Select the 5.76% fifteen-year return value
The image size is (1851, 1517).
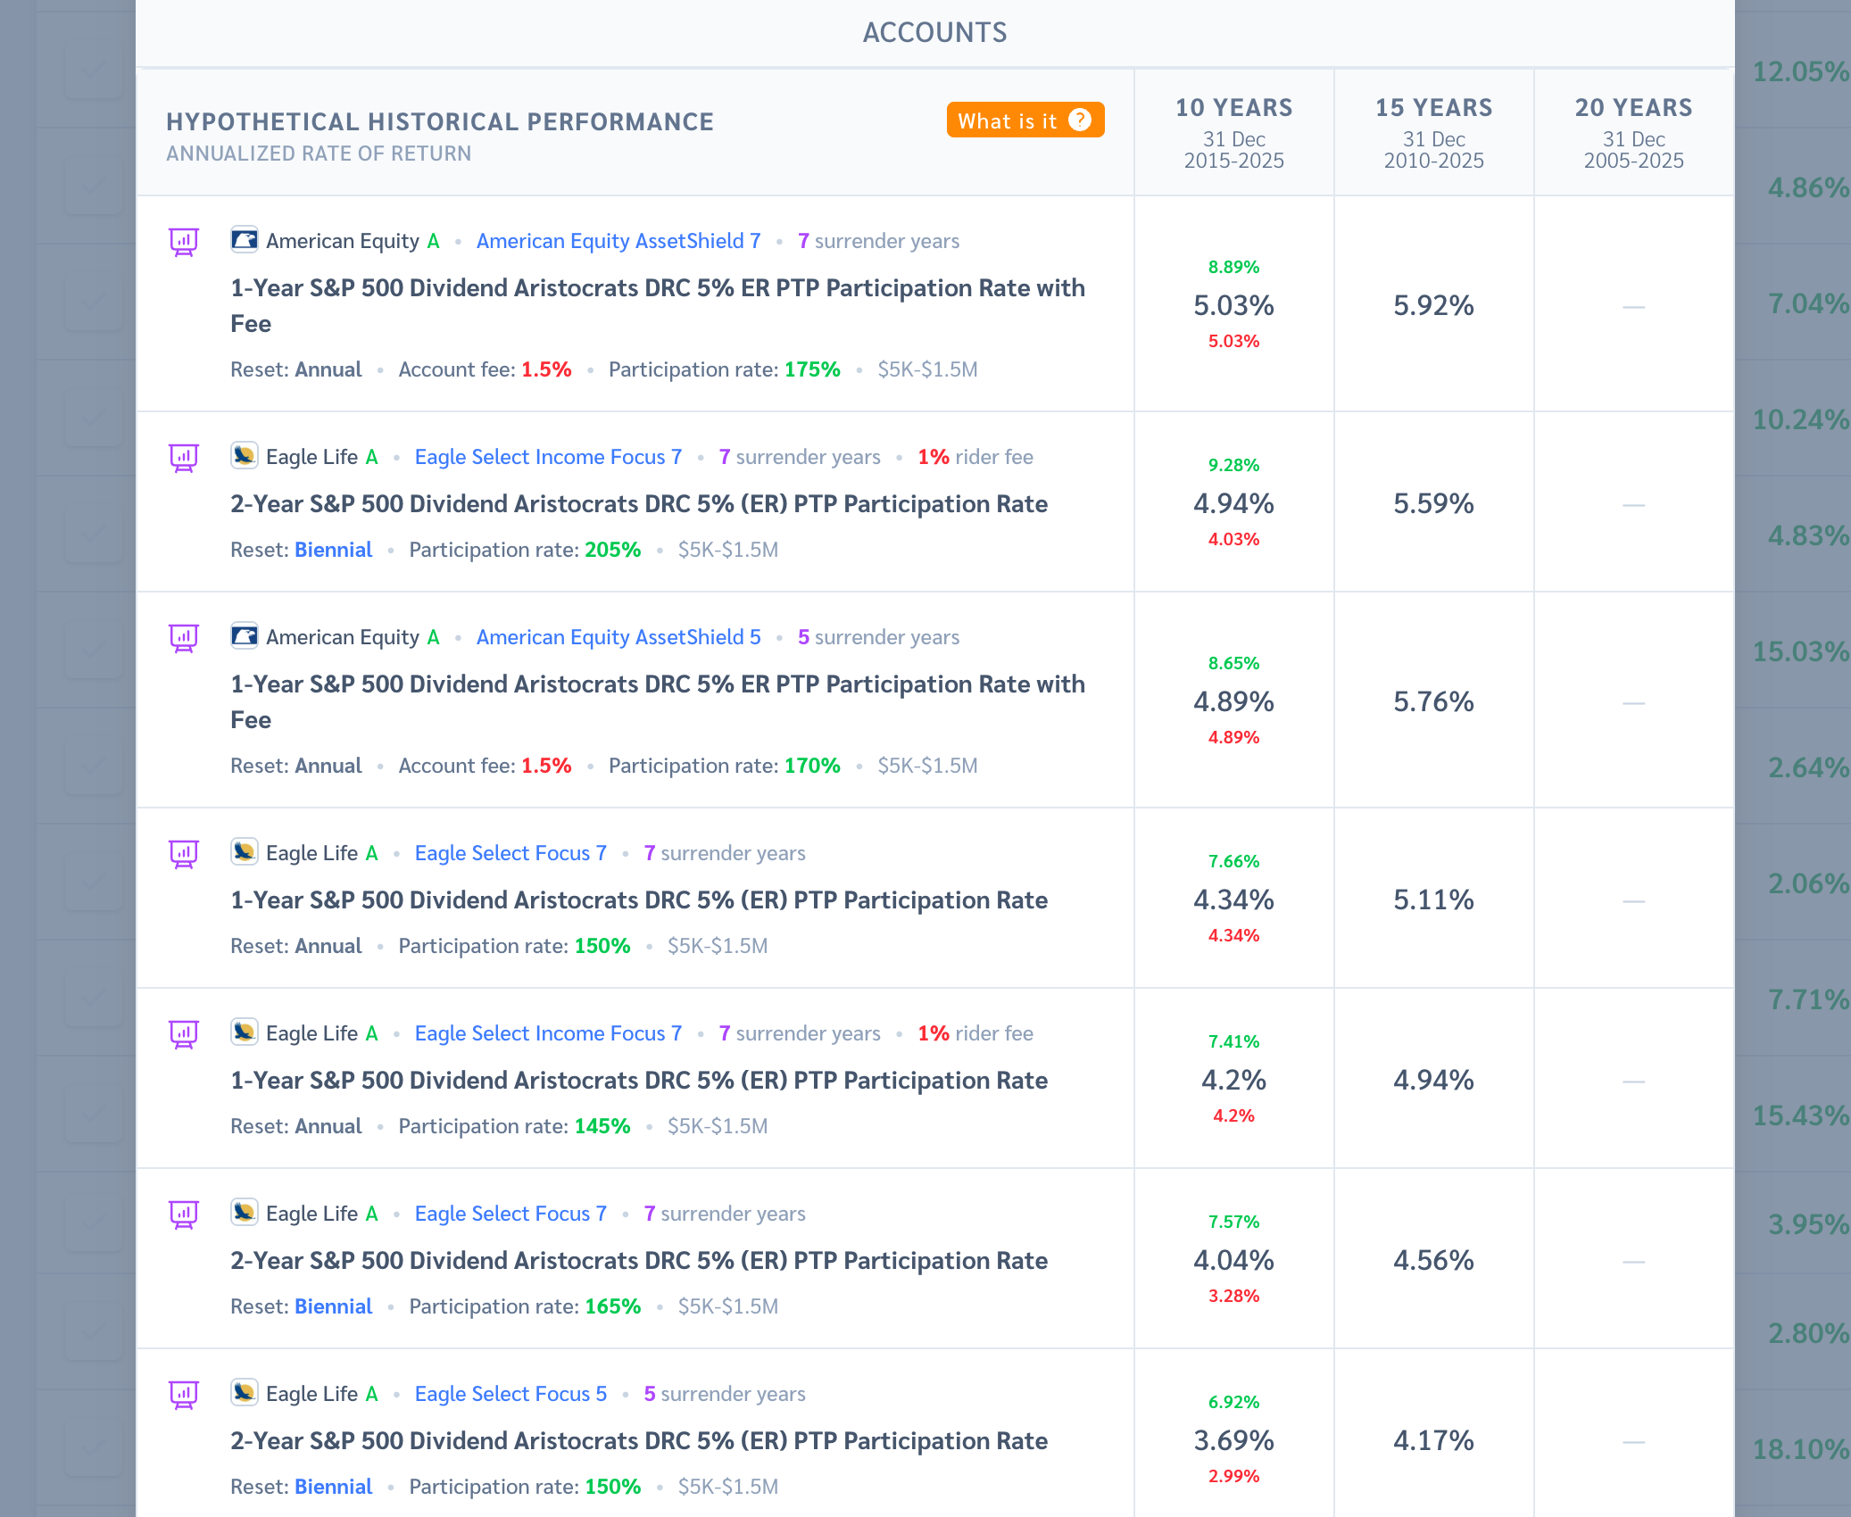[1434, 701]
